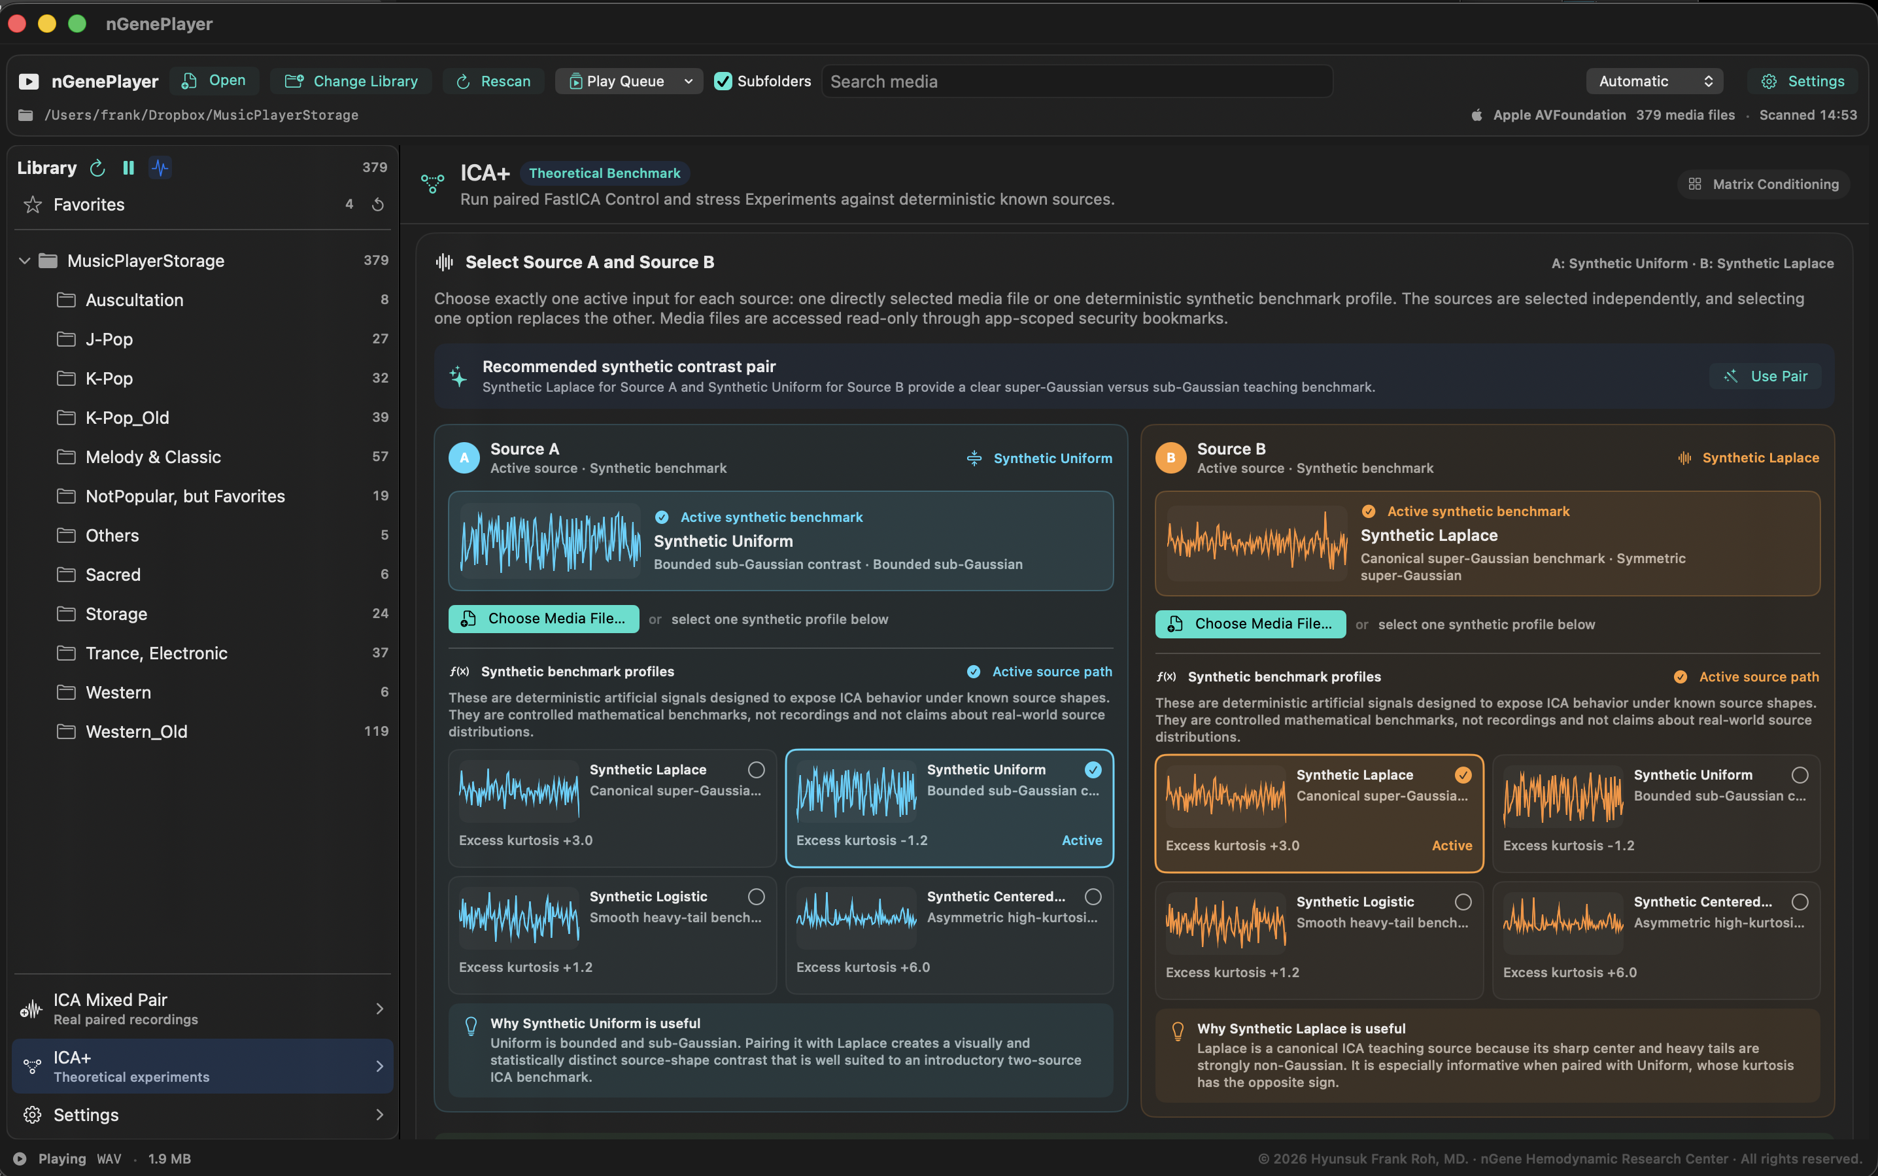This screenshot has height=1176, width=1878.
Task: Click the Source A circle badge
Action: click(464, 458)
